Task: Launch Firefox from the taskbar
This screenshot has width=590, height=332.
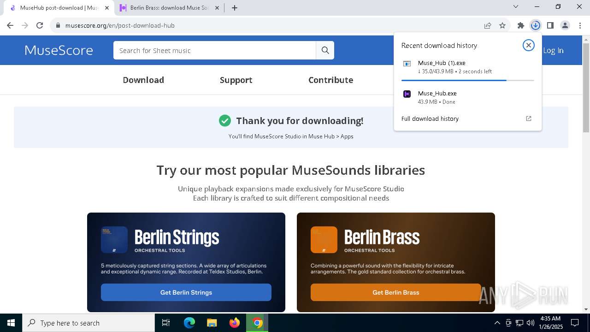Action: coord(234,323)
